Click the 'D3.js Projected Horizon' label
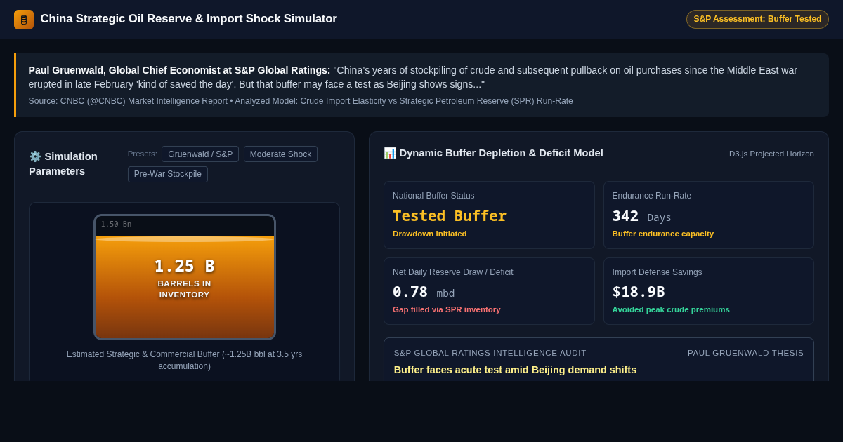Image resolution: width=843 pixels, height=442 pixels. coord(771,154)
